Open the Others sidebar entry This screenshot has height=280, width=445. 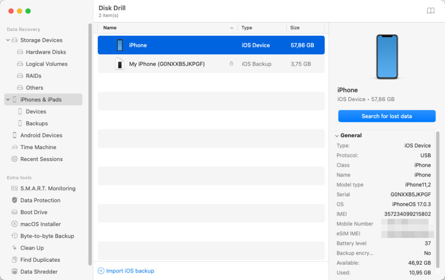[x=34, y=88]
